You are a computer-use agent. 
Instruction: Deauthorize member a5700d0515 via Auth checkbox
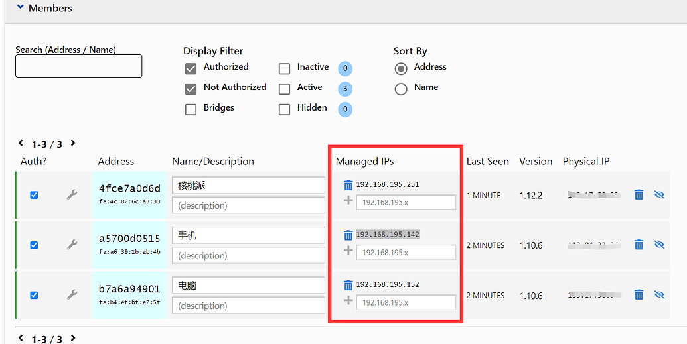[34, 245]
